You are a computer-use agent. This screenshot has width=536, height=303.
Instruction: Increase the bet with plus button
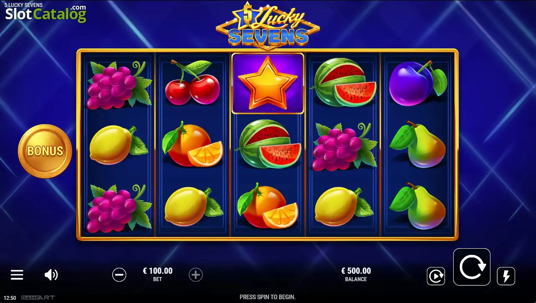pos(196,275)
